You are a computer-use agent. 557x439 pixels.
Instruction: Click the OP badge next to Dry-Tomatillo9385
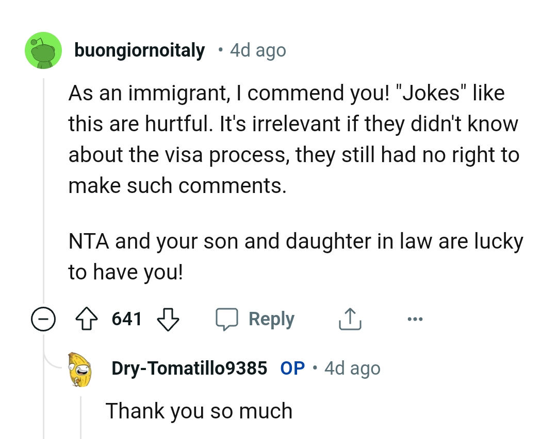[x=291, y=367]
